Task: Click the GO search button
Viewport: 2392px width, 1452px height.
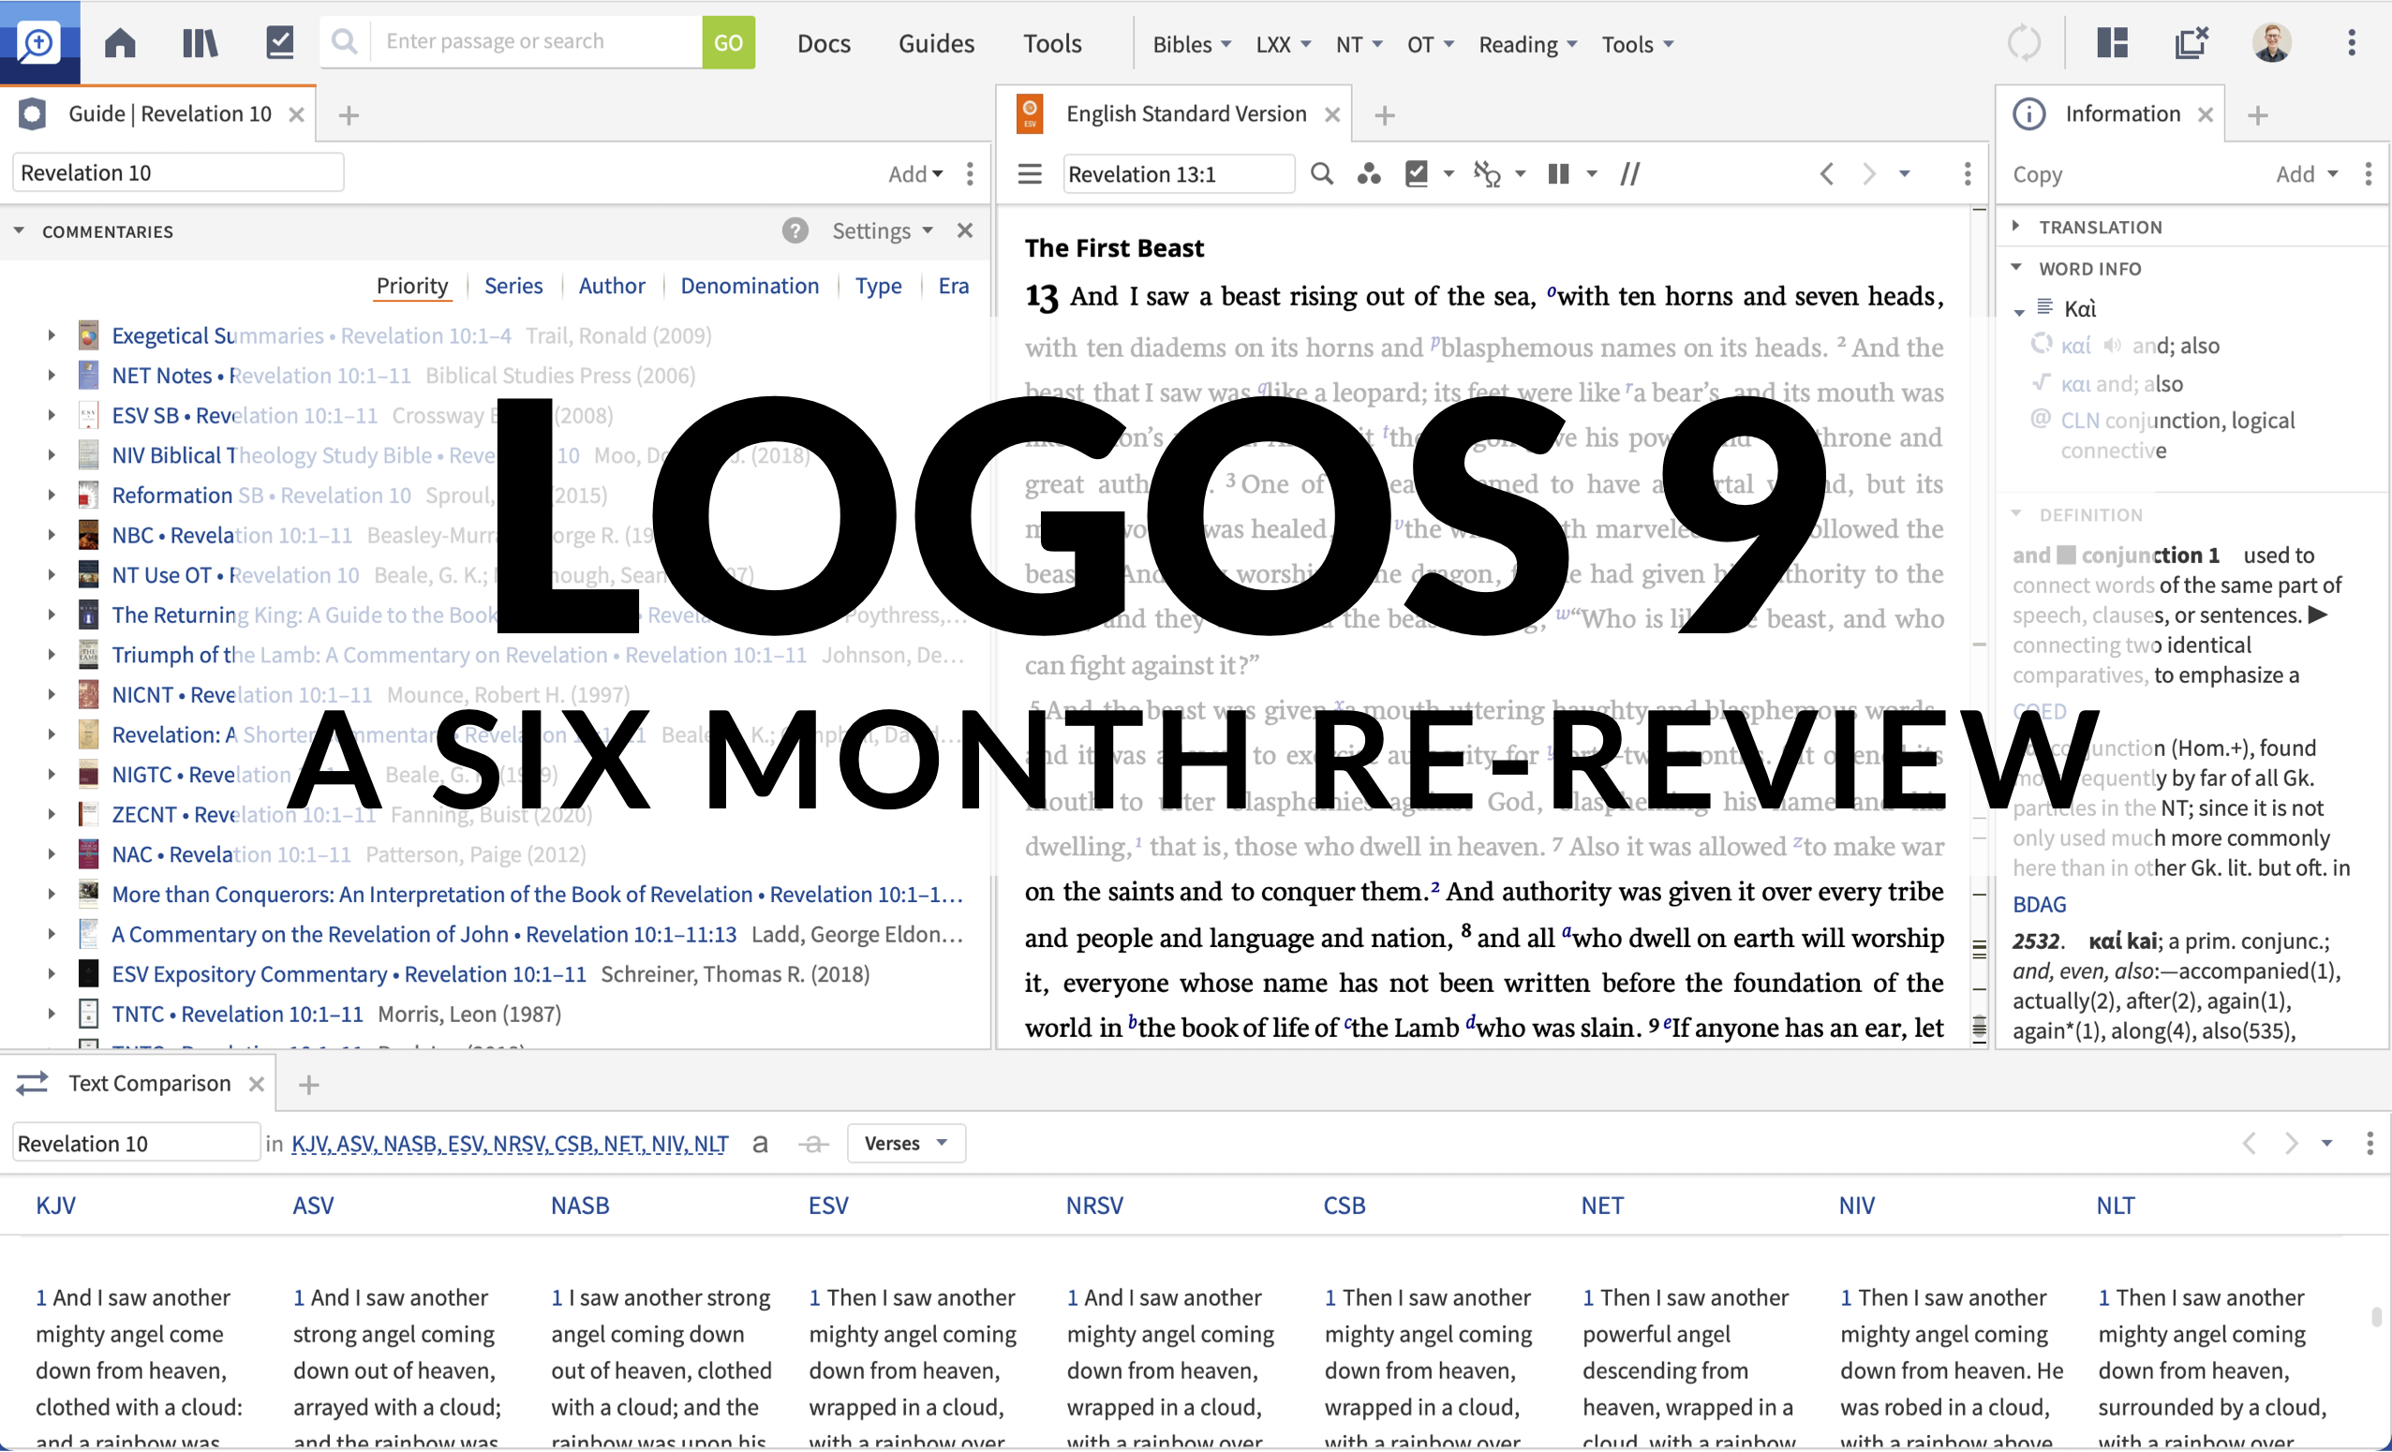Action: tap(728, 42)
